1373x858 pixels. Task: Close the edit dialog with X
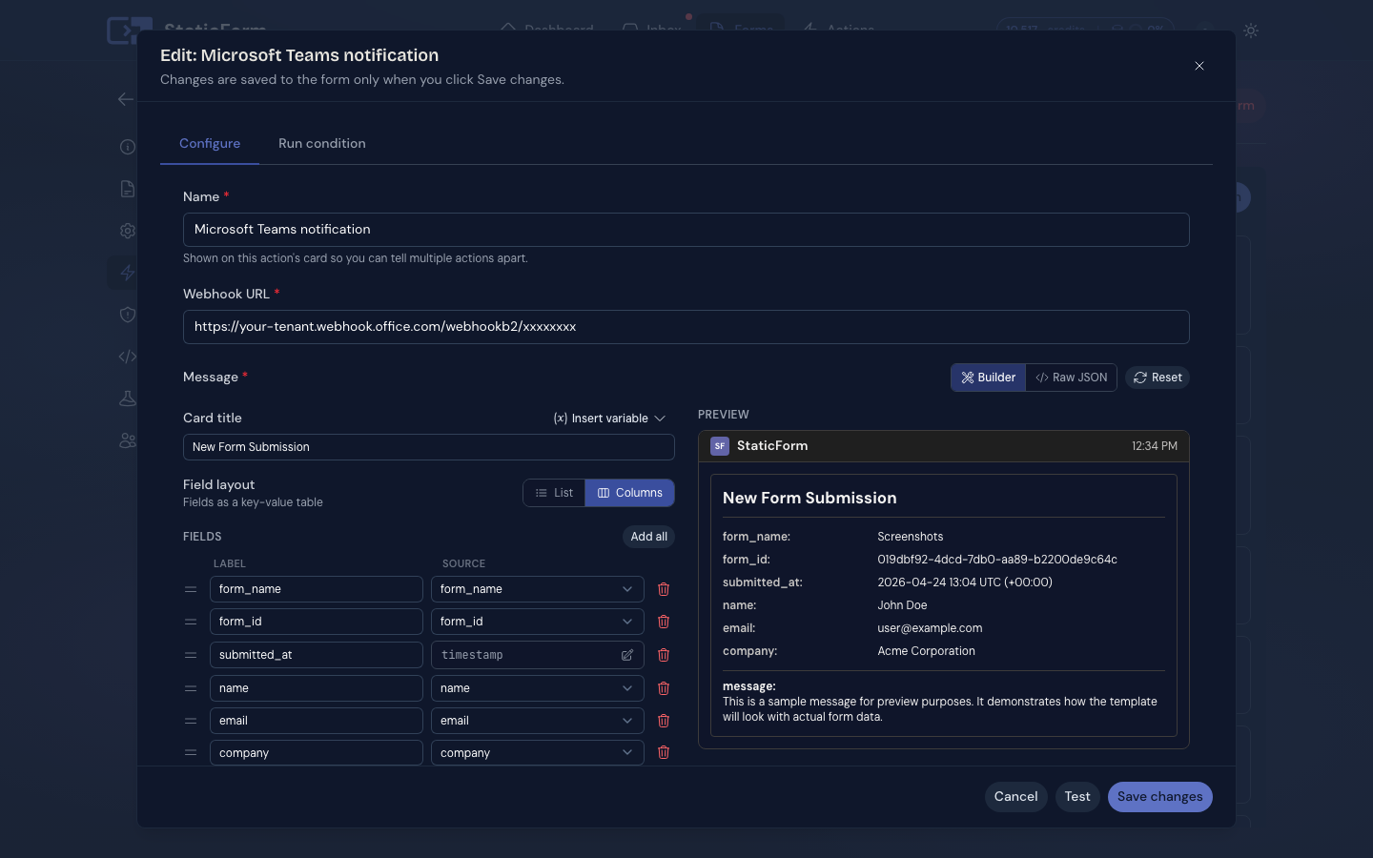1199,66
